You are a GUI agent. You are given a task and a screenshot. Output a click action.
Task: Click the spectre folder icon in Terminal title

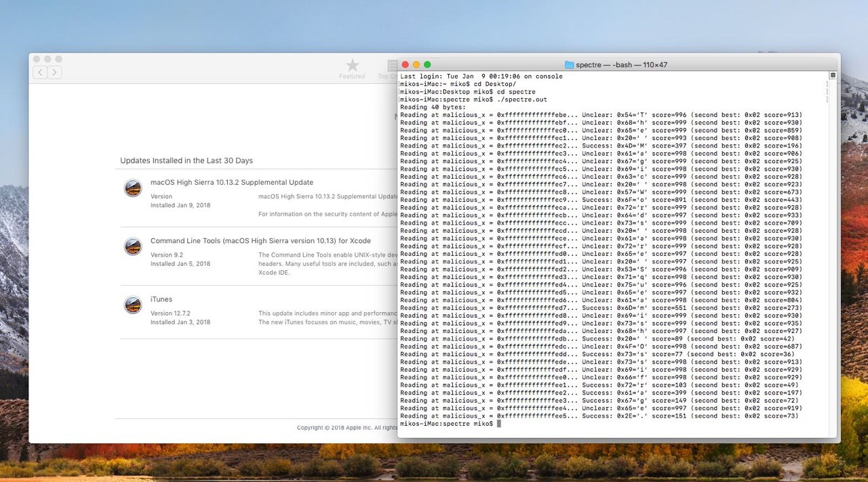pyautogui.click(x=569, y=65)
